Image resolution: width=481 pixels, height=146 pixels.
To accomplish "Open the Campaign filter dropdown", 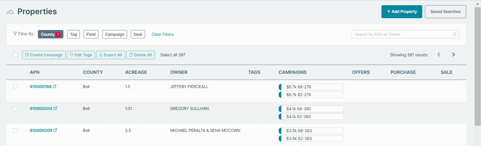I will 115,34.
